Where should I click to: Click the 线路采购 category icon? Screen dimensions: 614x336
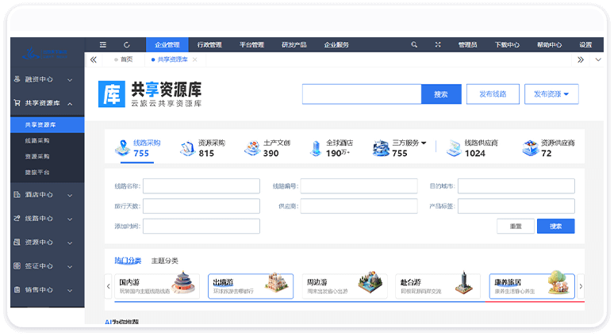[122, 148]
